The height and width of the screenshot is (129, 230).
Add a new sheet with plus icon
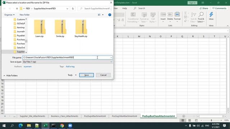pyautogui.click(x=184, y=116)
